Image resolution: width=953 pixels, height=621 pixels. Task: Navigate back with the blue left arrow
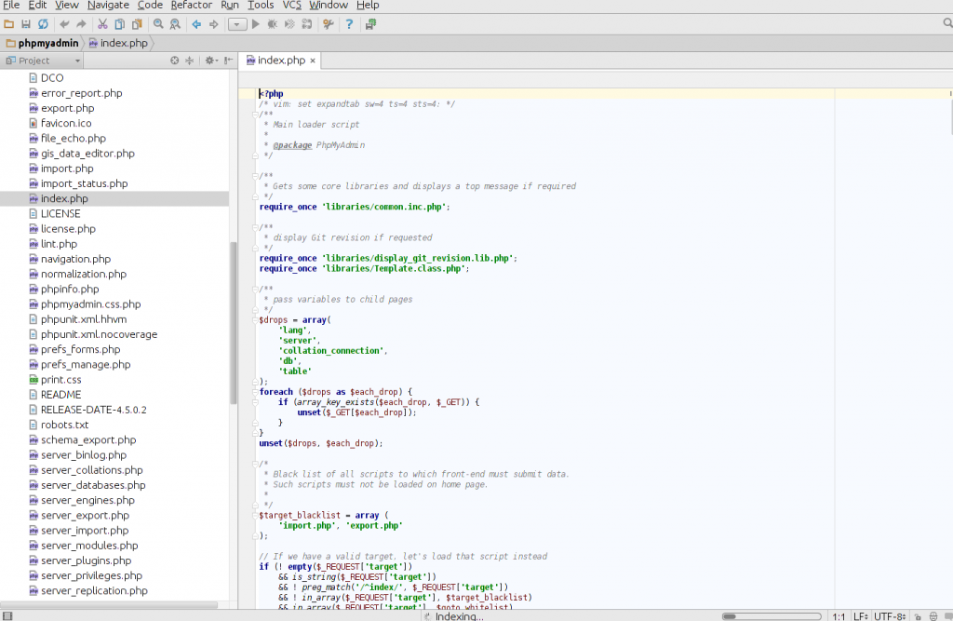point(197,23)
